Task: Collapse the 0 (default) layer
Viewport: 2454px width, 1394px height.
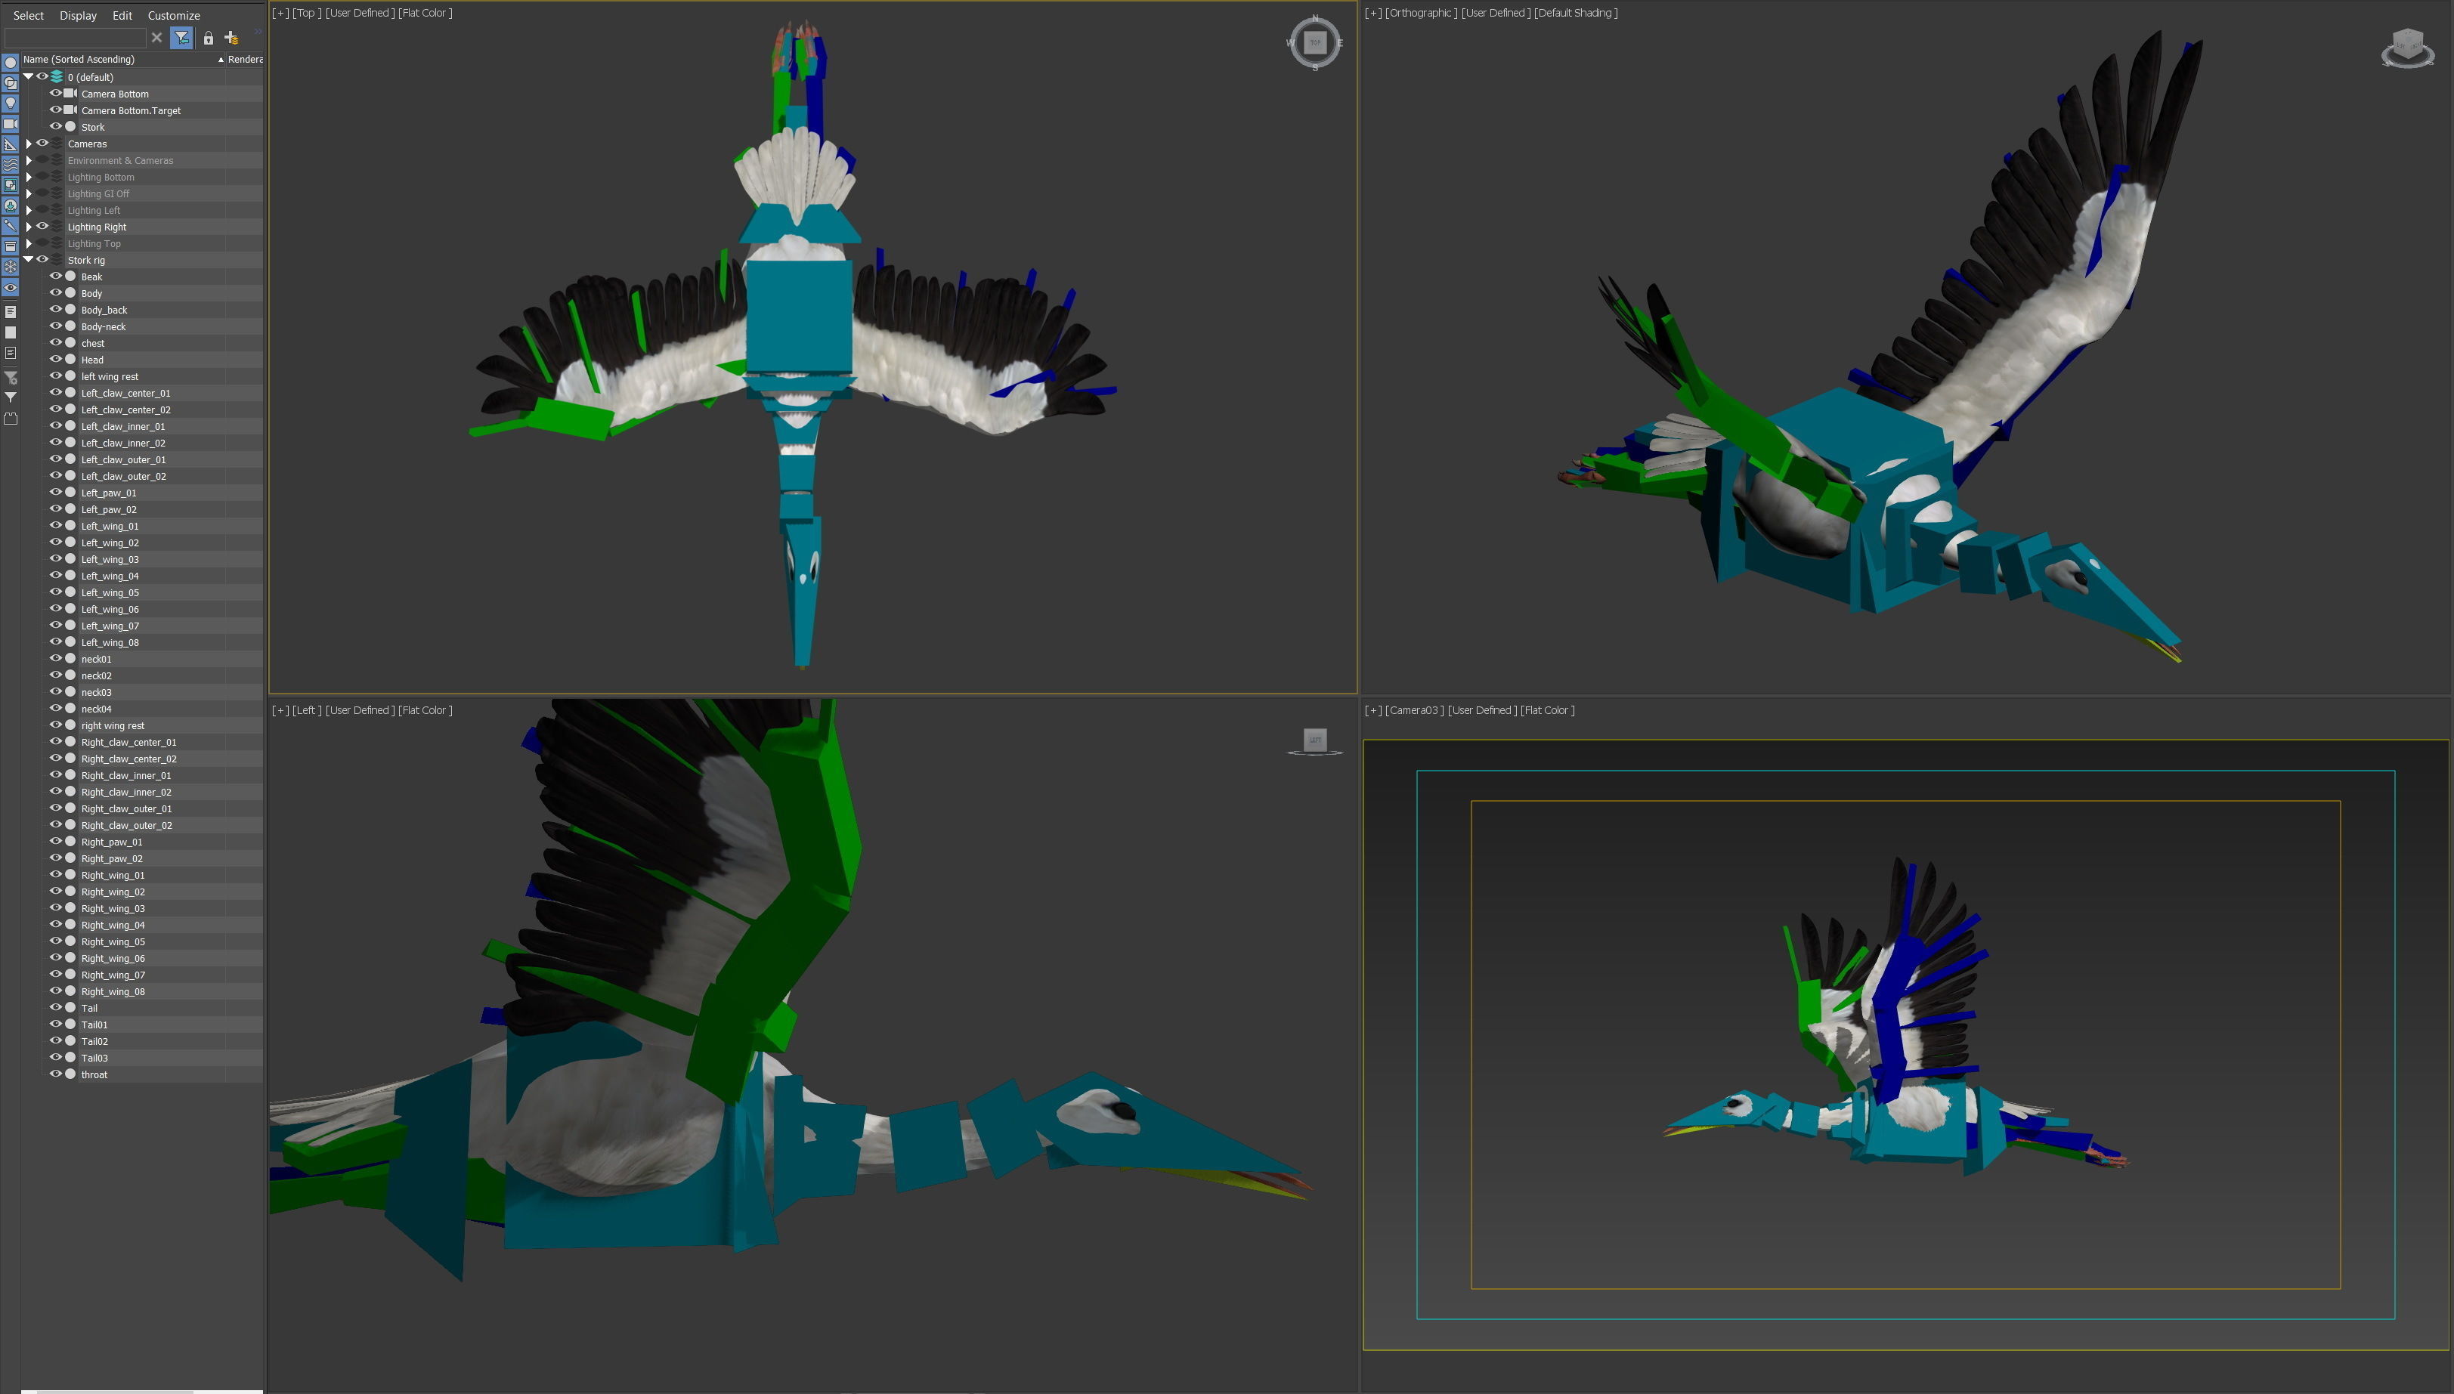Action: (x=29, y=76)
